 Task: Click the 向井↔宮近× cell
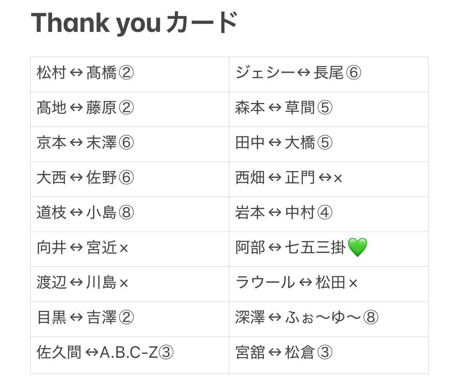[130, 249]
